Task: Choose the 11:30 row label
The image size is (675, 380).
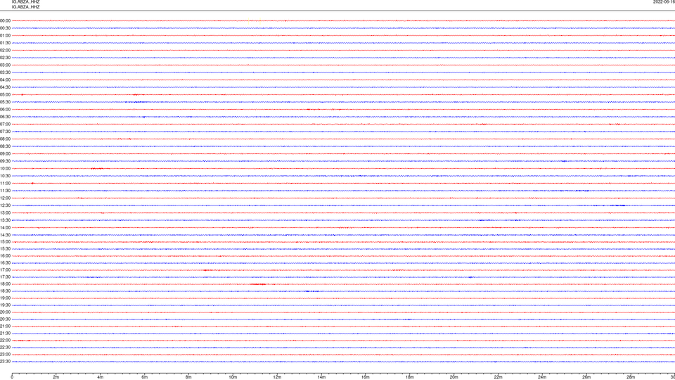Action: [5, 191]
